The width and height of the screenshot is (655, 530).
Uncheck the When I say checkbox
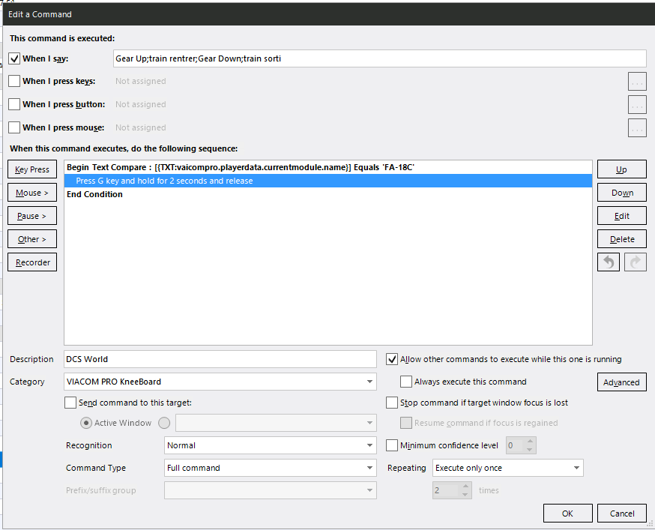[14, 58]
